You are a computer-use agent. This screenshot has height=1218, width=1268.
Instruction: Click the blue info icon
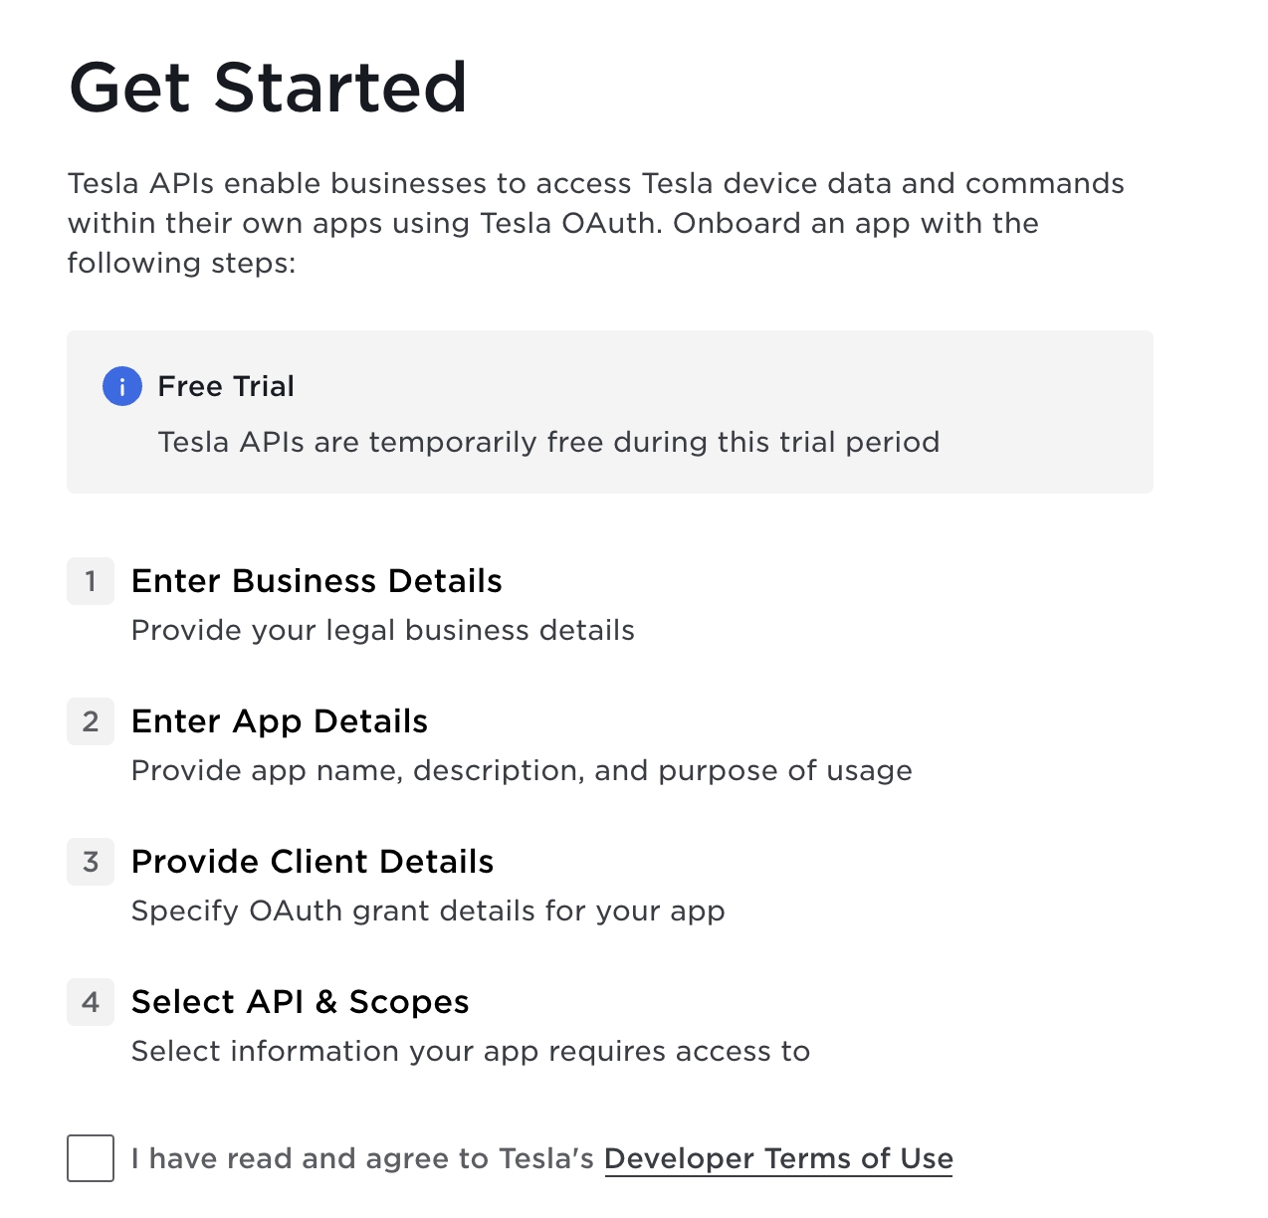coord(122,386)
